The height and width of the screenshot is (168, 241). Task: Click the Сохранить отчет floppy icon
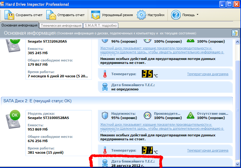coord(9,15)
